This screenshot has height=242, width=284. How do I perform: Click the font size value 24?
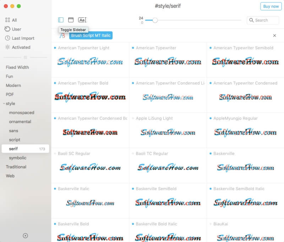point(141,18)
